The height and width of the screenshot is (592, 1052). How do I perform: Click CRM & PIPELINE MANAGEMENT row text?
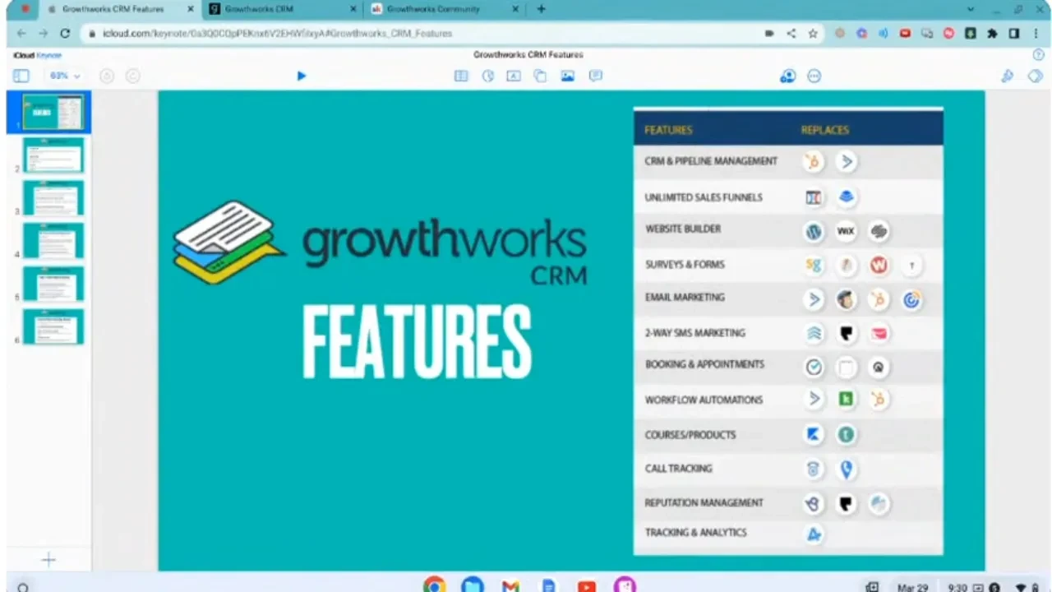[x=711, y=161]
